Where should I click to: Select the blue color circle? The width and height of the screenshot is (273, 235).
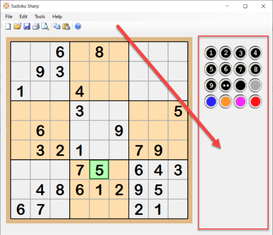(211, 101)
